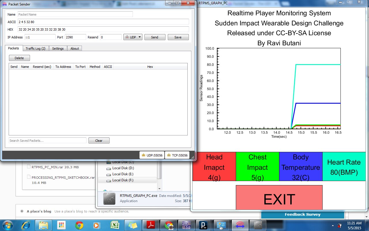This screenshot has height=231, width=369.
Task: Click the Save packet button
Action: 178,37
